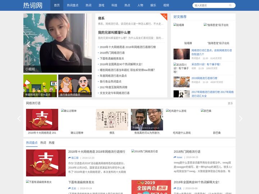Click author link 毁三观
Image resolution: width=259 pixels, height=194 pixels.
point(75,158)
